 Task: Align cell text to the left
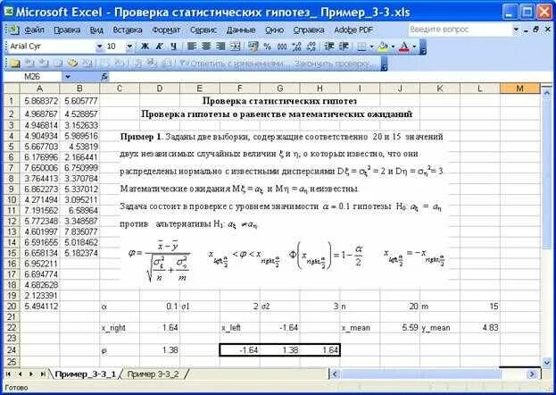pos(192,46)
